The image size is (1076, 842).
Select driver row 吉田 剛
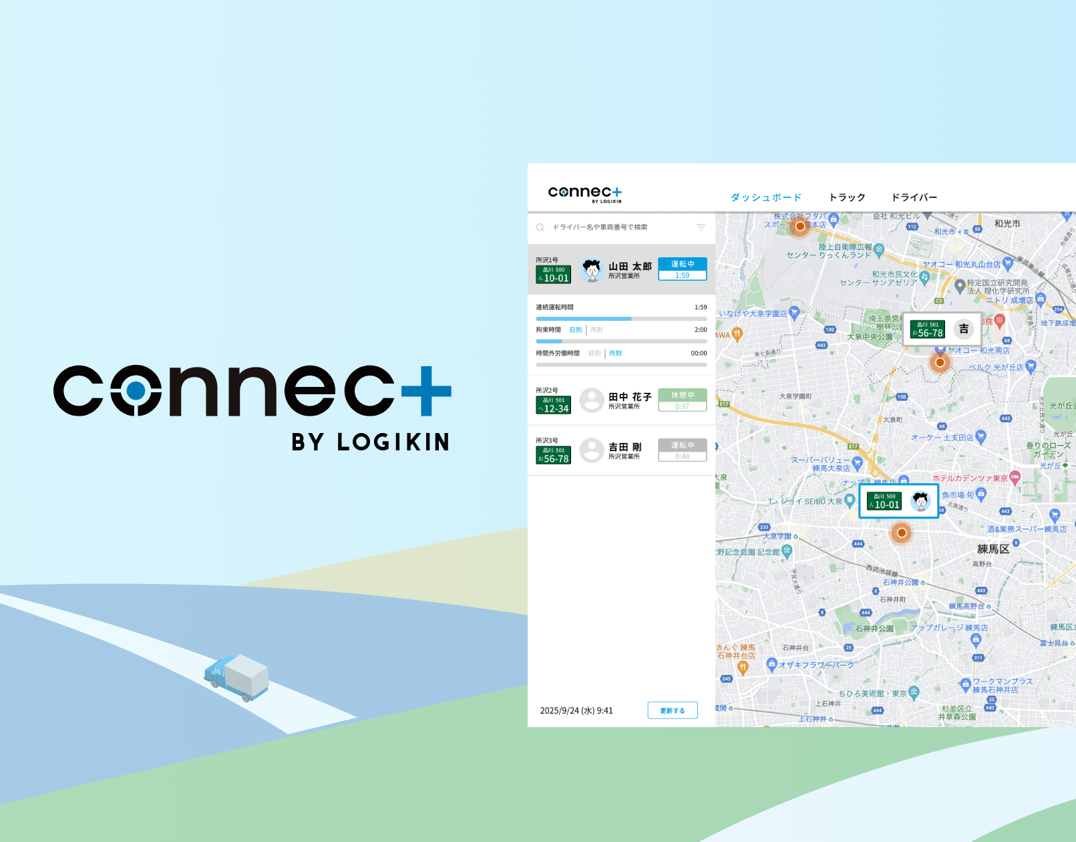point(621,450)
